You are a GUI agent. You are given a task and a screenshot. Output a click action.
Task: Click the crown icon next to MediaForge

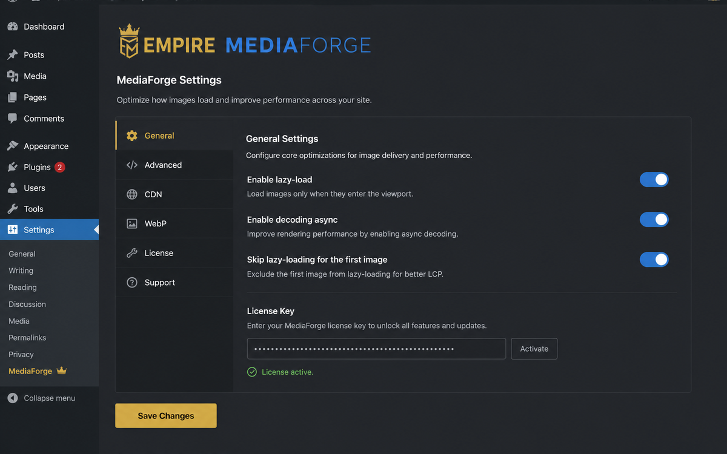(61, 370)
